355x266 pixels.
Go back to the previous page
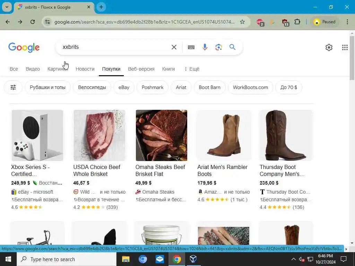[x=8, y=22]
